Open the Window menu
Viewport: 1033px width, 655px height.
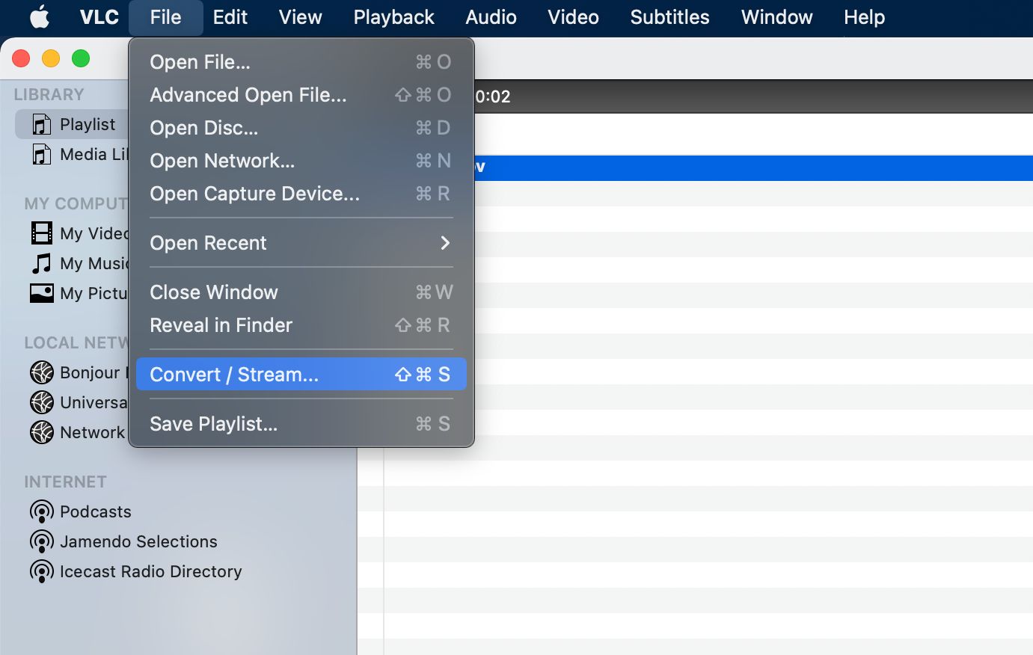pyautogui.click(x=776, y=17)
